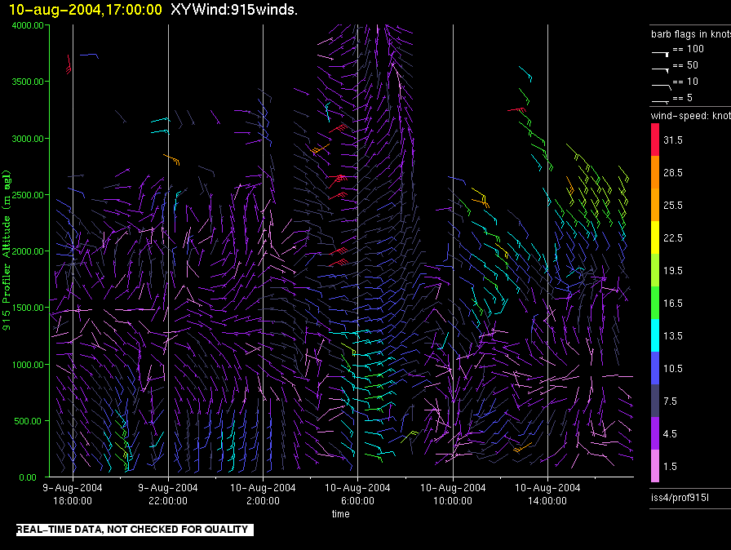Click the 3000.00 altitude axis label

[x=28, y=139]
